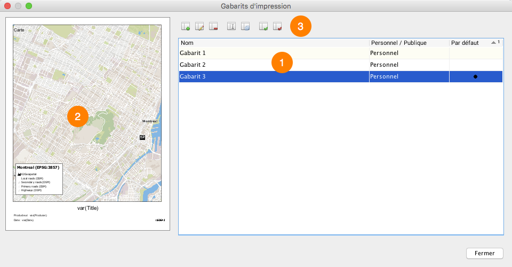This screenshot has height=267, width=512.
Task: Click the Par défaut cell for Gabarit 2
Action: (x=476, y=65)
